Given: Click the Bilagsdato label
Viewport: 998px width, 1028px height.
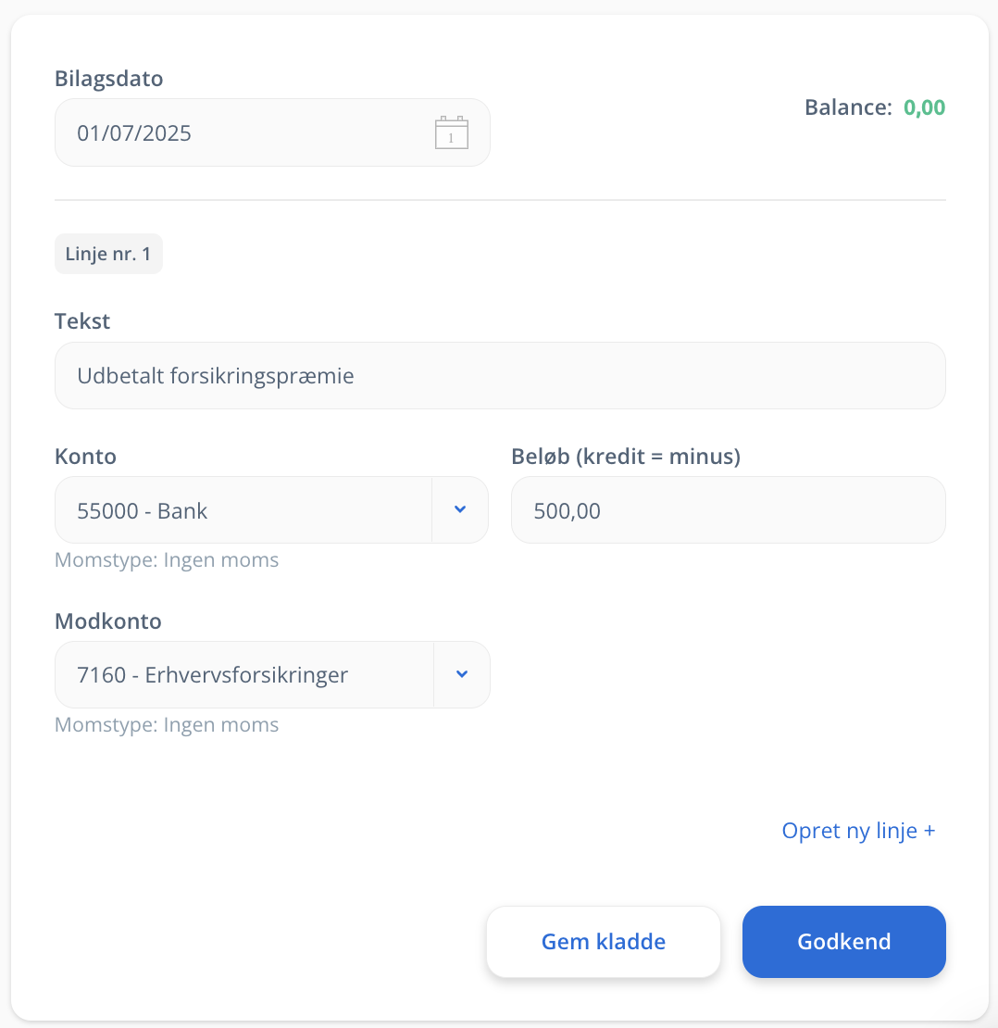Looking at the screenshot, I should coord(108,78).
